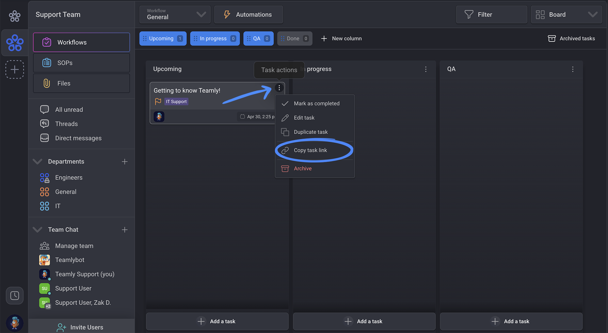Open the clock time tracker icon
The image size is (608, 333).
point(15,295)
